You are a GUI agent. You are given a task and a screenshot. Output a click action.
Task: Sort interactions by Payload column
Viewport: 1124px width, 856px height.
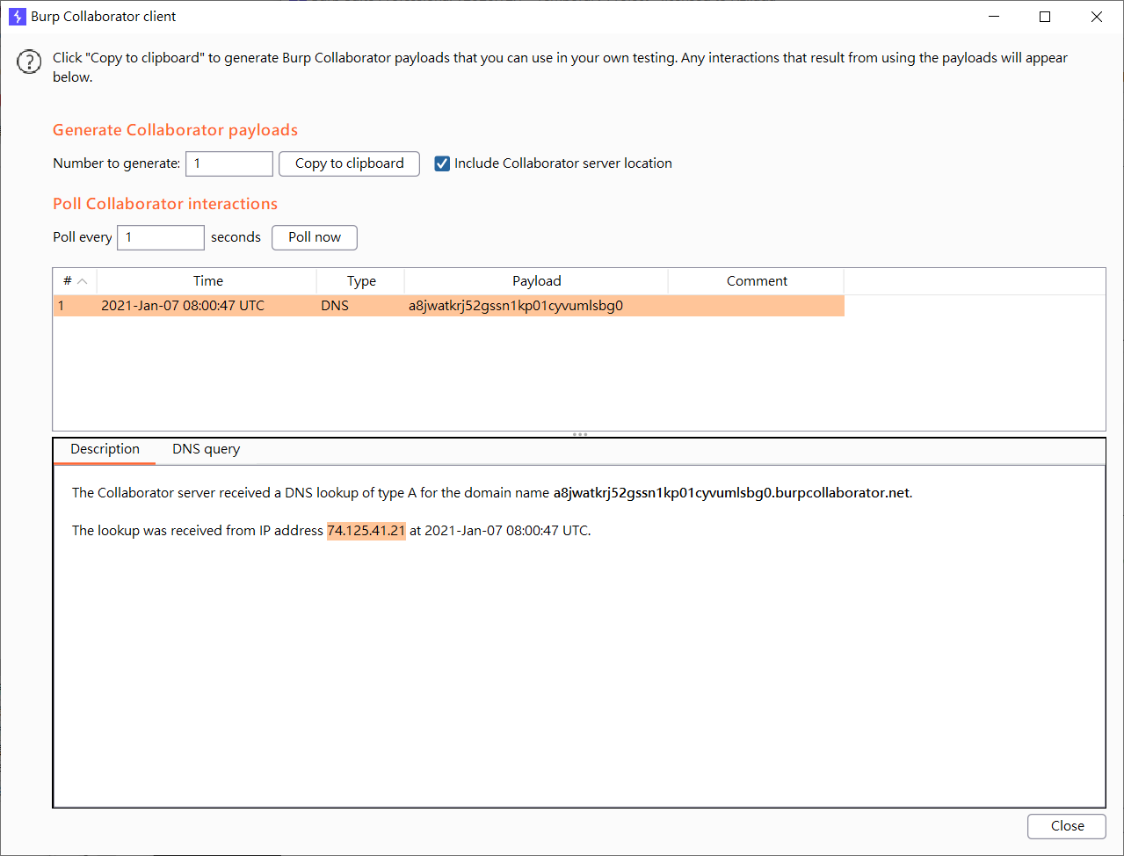pos(537,281)
